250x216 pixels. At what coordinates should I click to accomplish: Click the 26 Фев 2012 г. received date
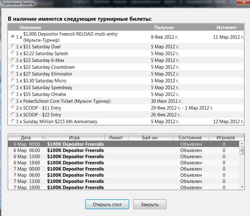click(x=166, y=115)
